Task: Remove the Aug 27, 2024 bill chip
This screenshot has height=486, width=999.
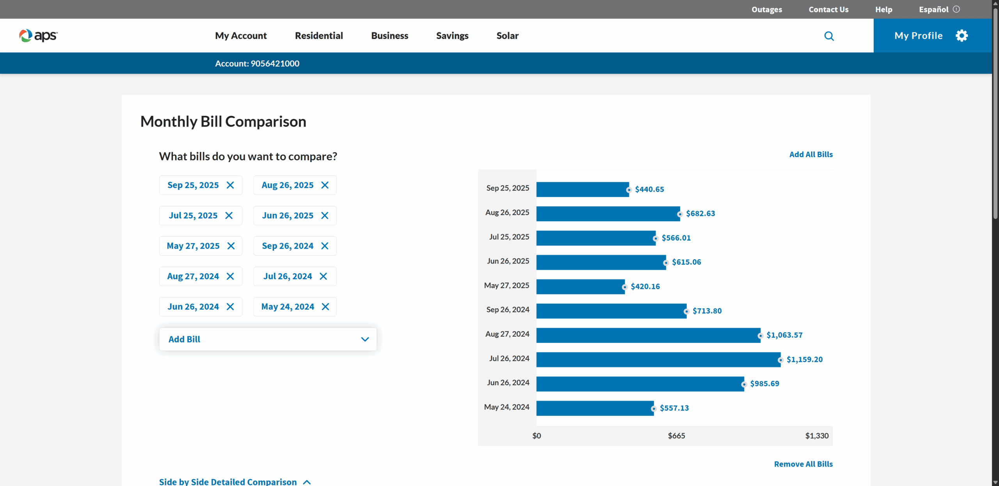Action: click(x=230, y=276)
